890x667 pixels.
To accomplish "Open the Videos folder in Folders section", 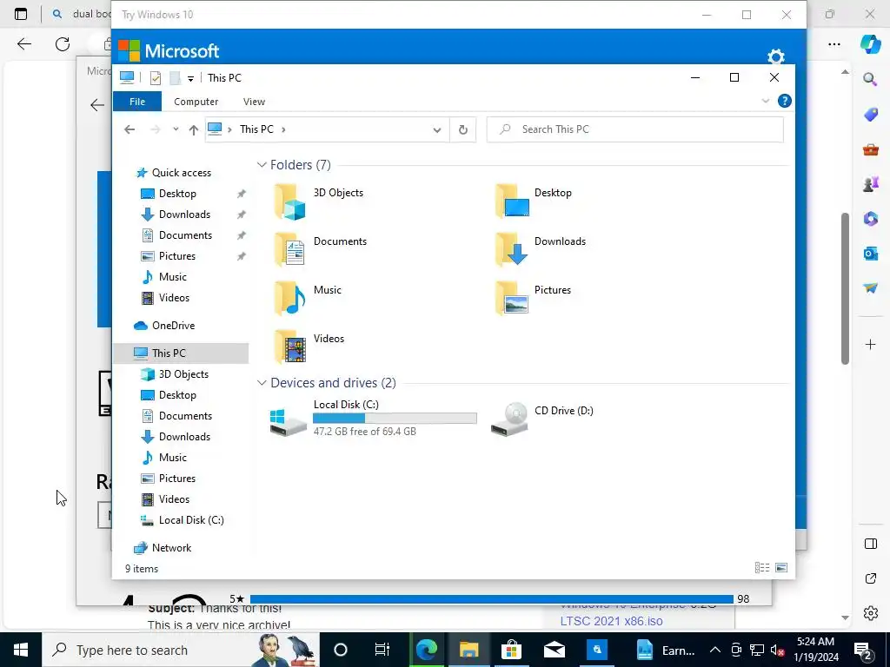I will point(290,347).
